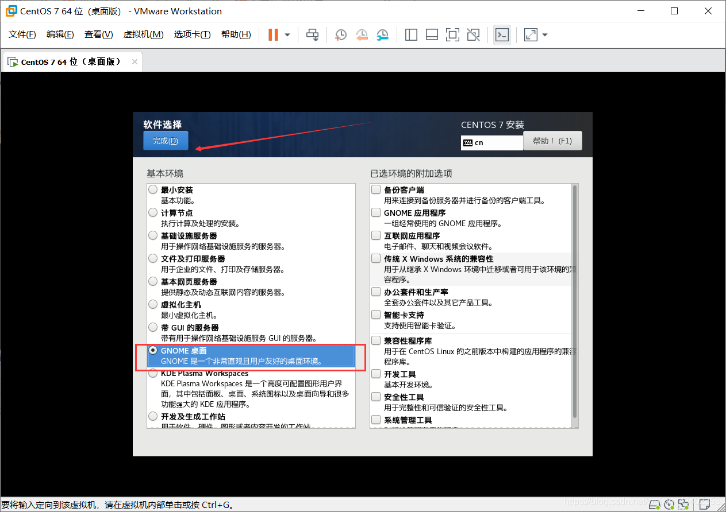Check the 系统管理工具 checkbox
Screen dimensions: 726x512
[x=376, y=420]
